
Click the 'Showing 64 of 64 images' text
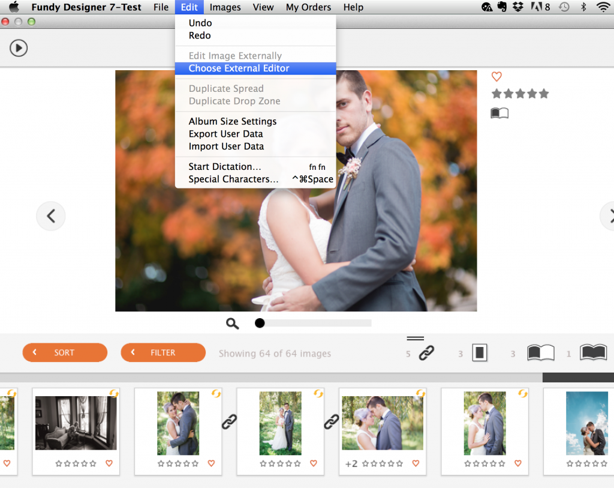(x=275, y=354)
